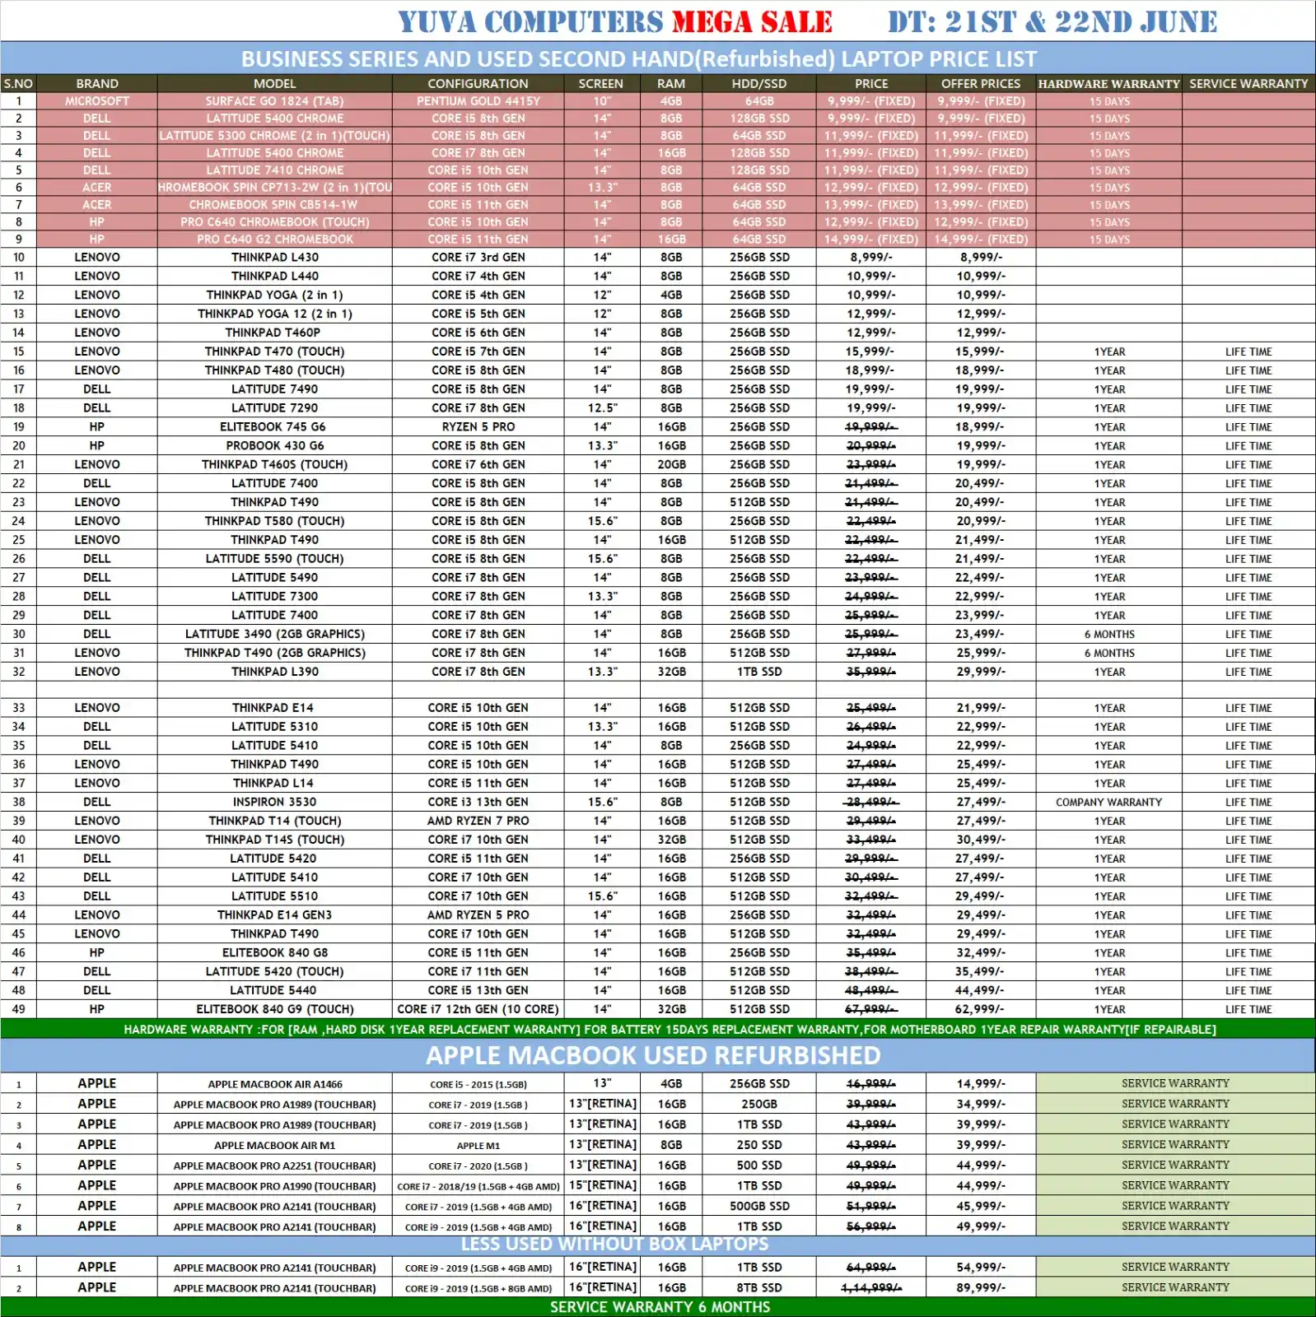1316x1317 pixels.
Task: Select the 'PENTIUM GOLD 4415Y' configuration cell
Action: (478, 101)
